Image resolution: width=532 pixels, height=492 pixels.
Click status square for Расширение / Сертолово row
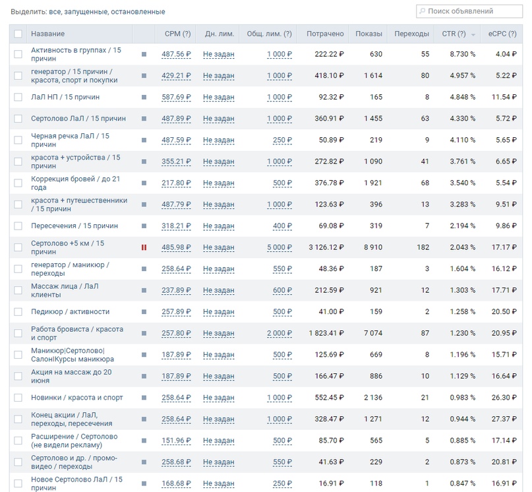[x=144, y=441]
